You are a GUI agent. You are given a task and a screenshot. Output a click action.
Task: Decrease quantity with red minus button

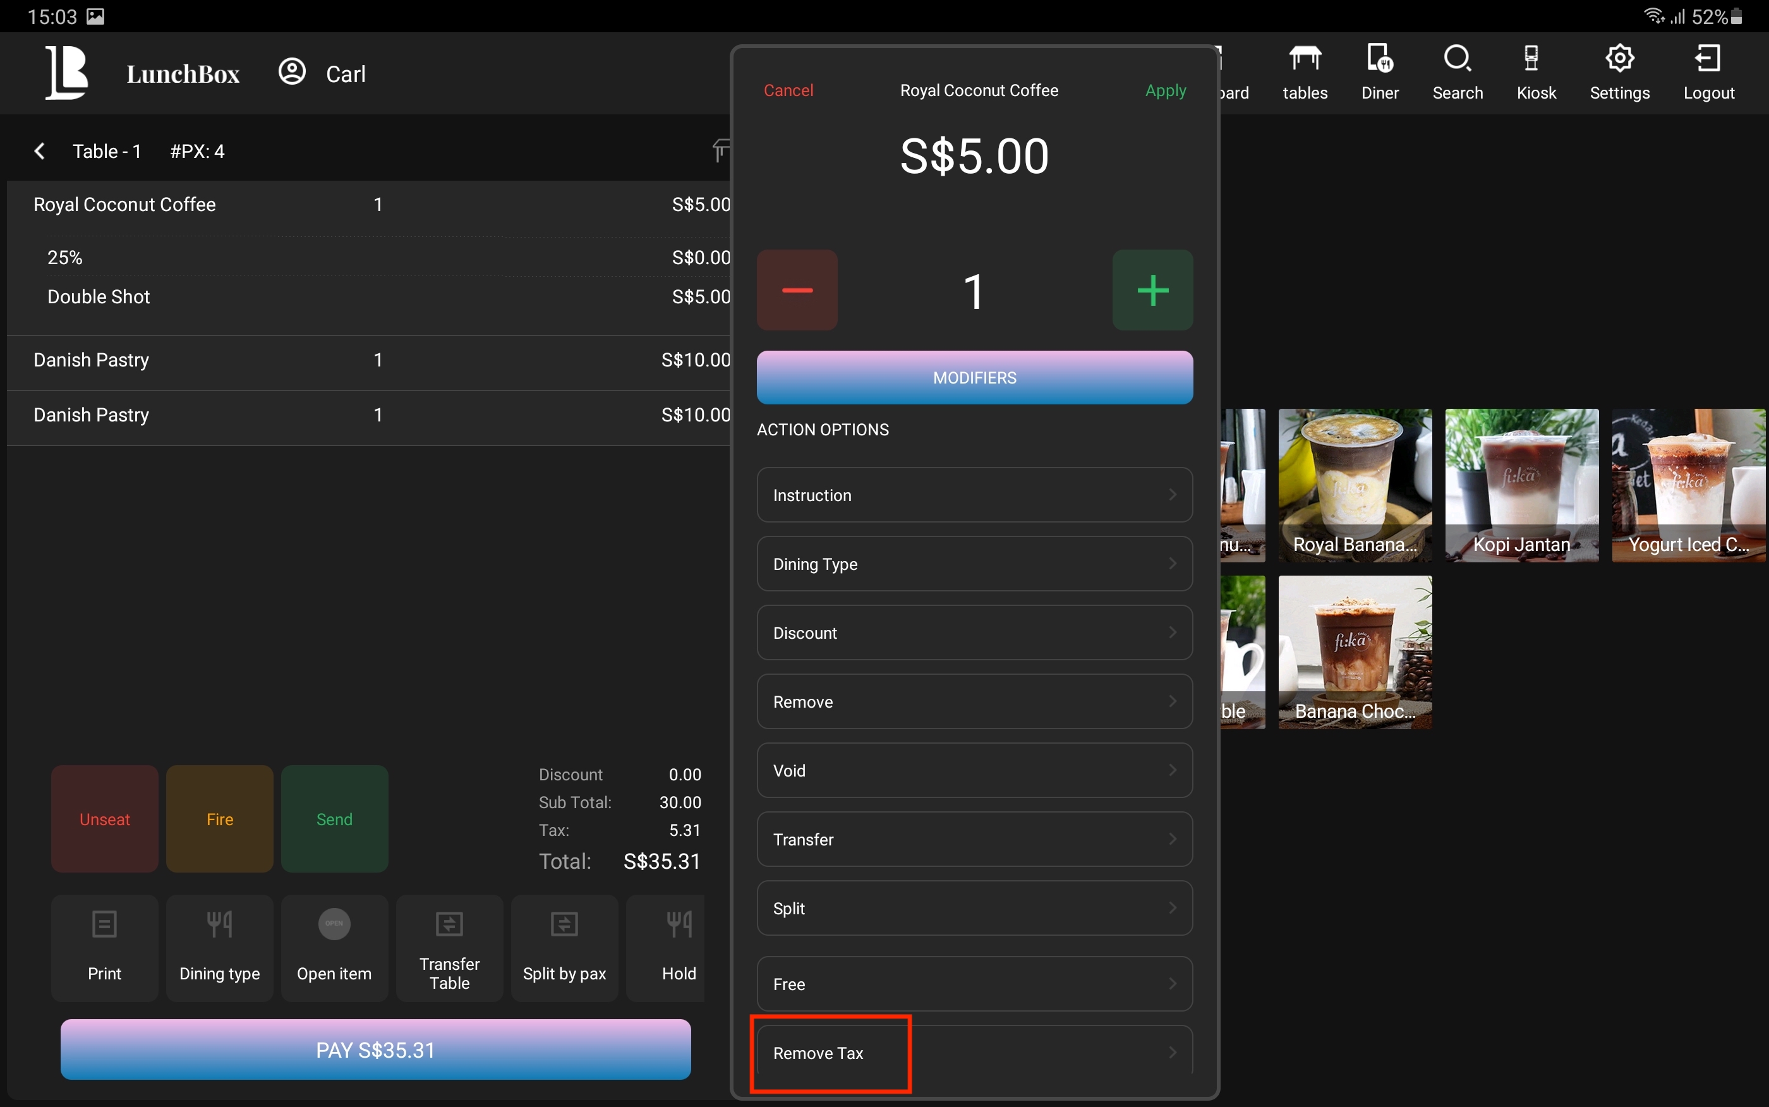(797, 290)
